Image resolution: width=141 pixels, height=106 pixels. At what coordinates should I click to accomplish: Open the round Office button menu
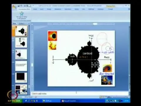tap(14, 7)
